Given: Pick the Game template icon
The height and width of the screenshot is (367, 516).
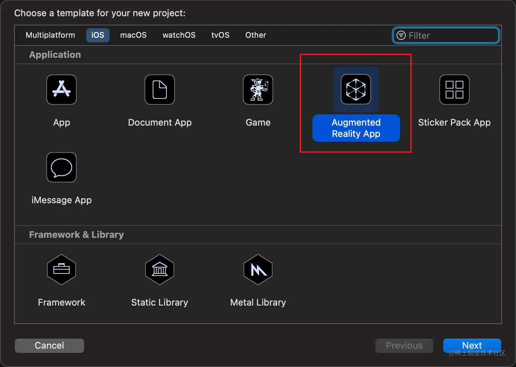Looking at the screenshot, I should (x=258, y=90).
